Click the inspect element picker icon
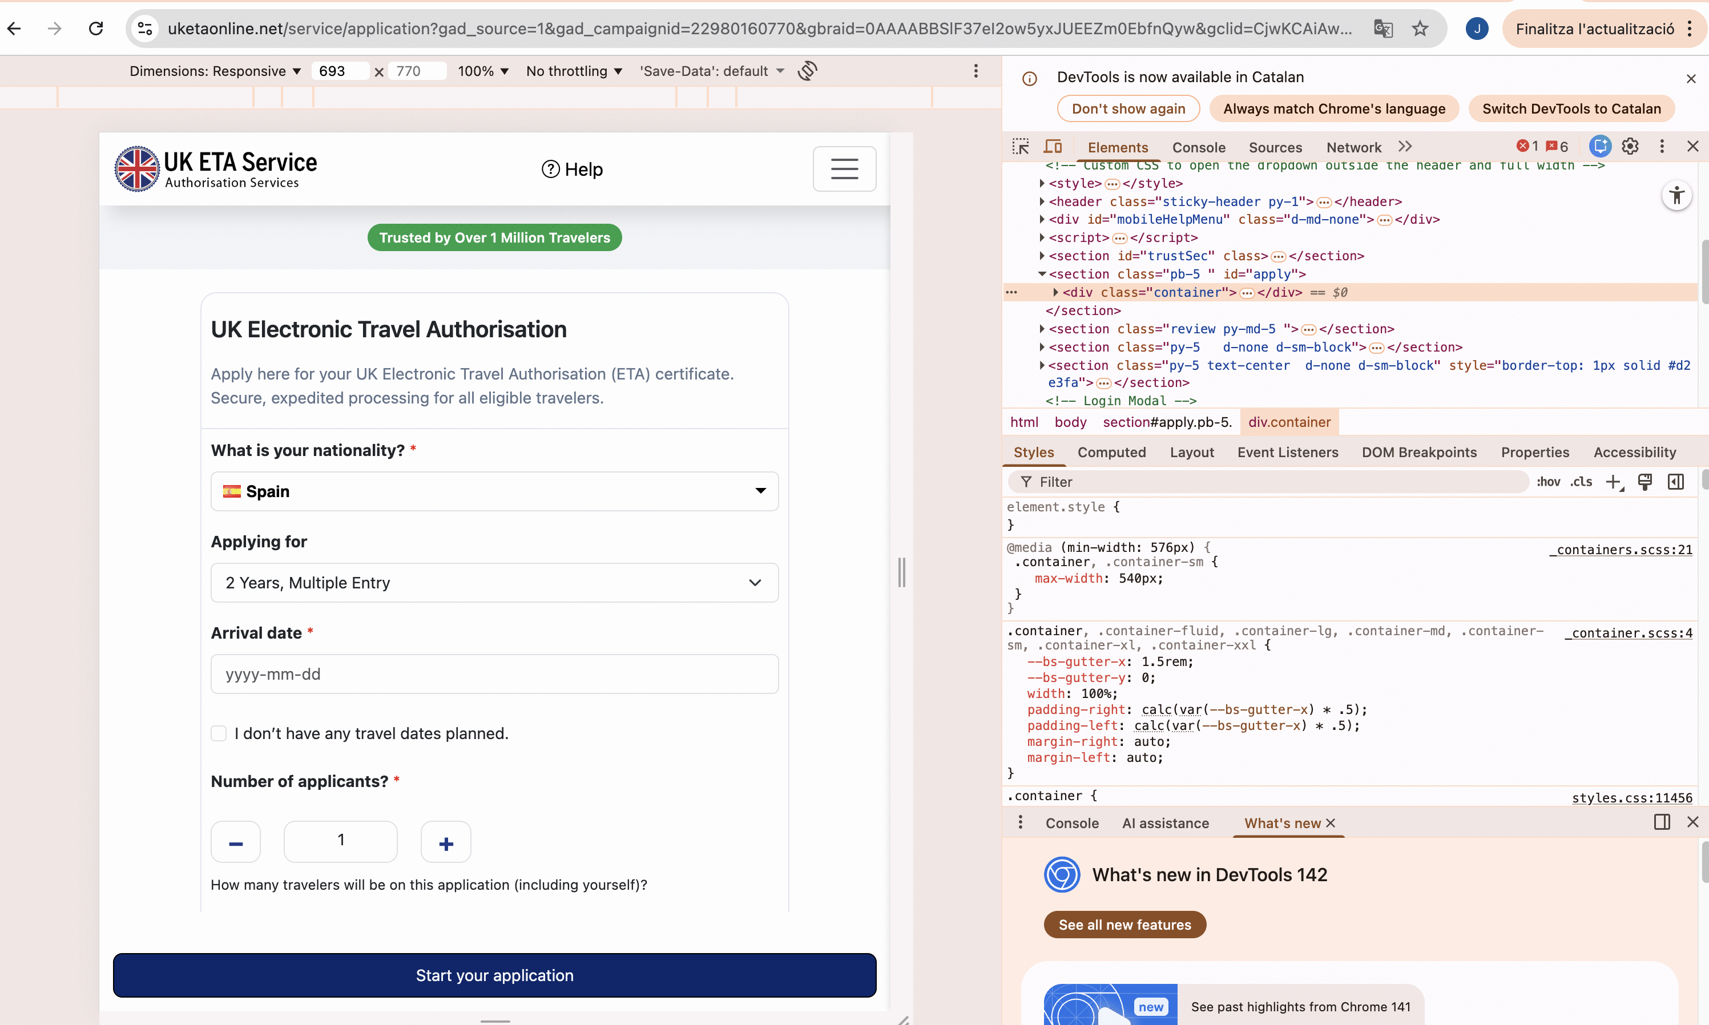This screenshot has width=1709, height=1025. coord(1020,147)
